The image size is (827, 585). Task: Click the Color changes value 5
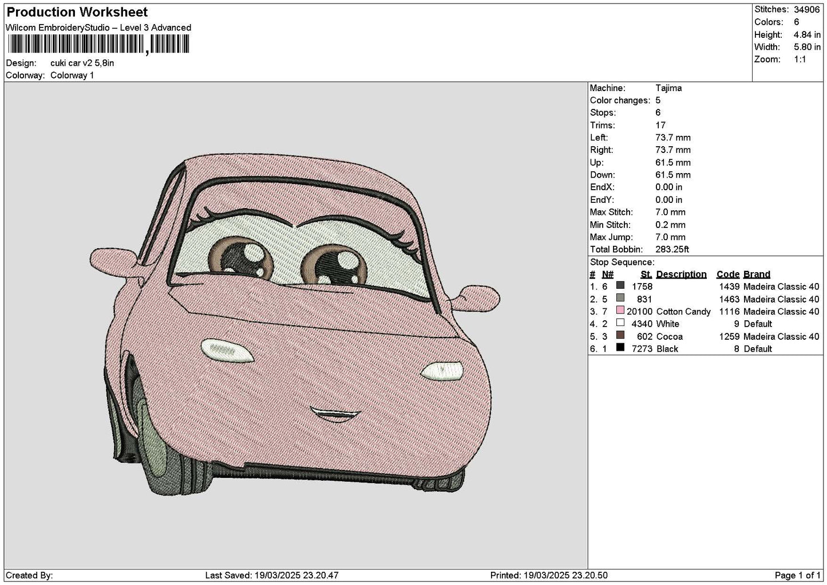[658, 100]
